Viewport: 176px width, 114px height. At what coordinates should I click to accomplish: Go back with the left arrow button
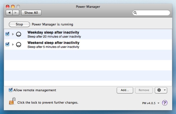[9, 13]
